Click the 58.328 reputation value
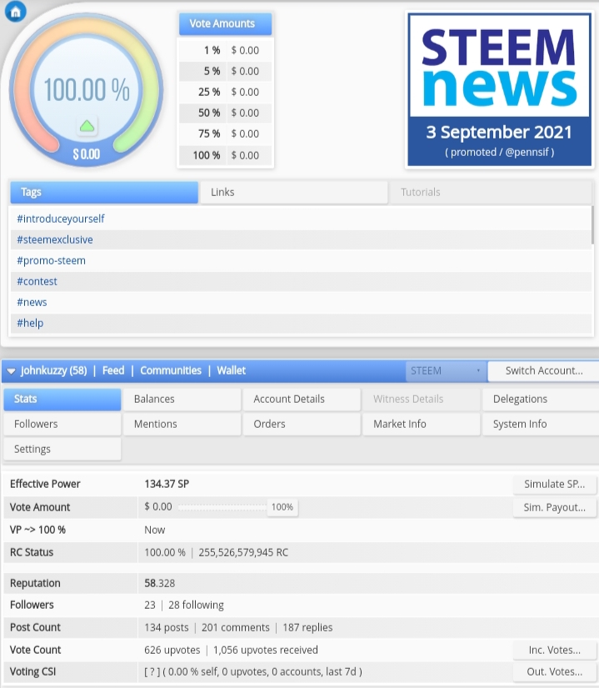 [159, 584]
